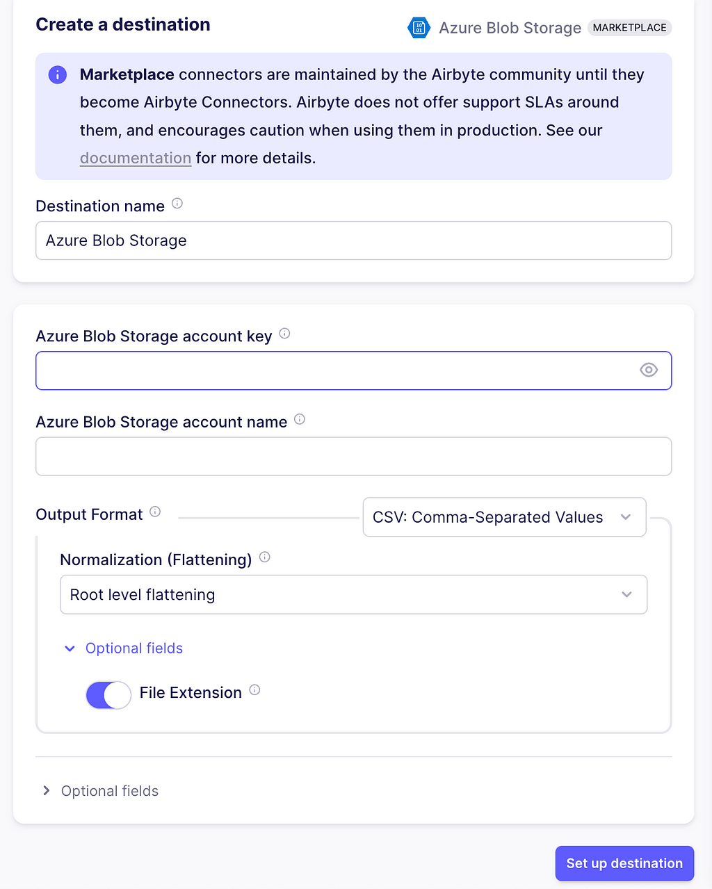Click Set up destination button

(x=624, y=863)
